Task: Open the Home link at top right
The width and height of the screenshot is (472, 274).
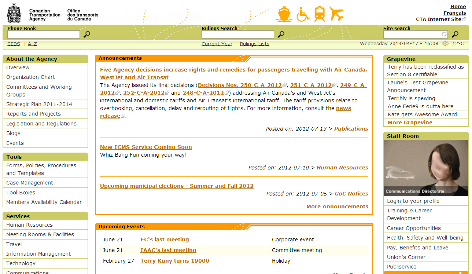Action: [458, 6]
